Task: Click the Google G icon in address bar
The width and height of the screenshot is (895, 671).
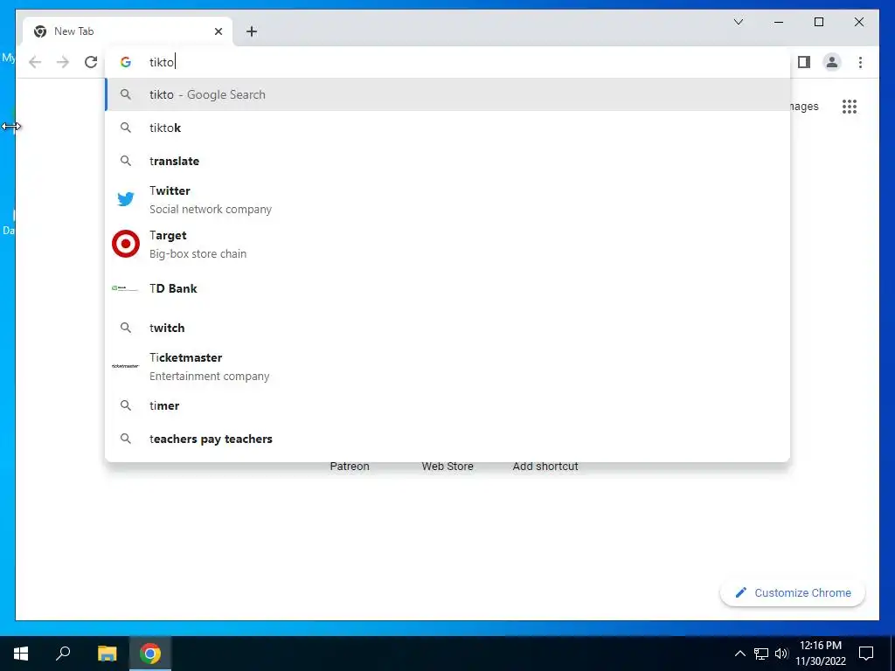Action: [126, 62]
